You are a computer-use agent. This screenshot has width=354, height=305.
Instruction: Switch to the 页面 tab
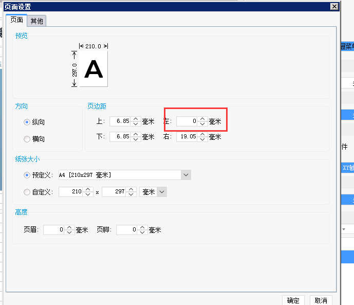click(16, 20)
